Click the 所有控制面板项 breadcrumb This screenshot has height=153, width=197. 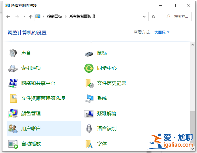click(82, 16)
